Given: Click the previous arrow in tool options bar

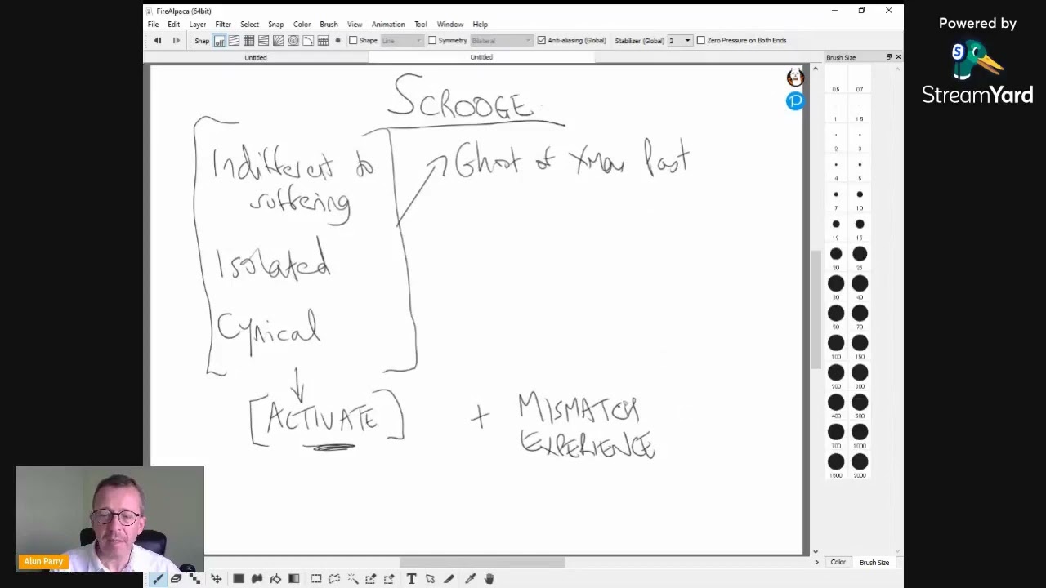Looking at the screenshot, I should point(158,40).
